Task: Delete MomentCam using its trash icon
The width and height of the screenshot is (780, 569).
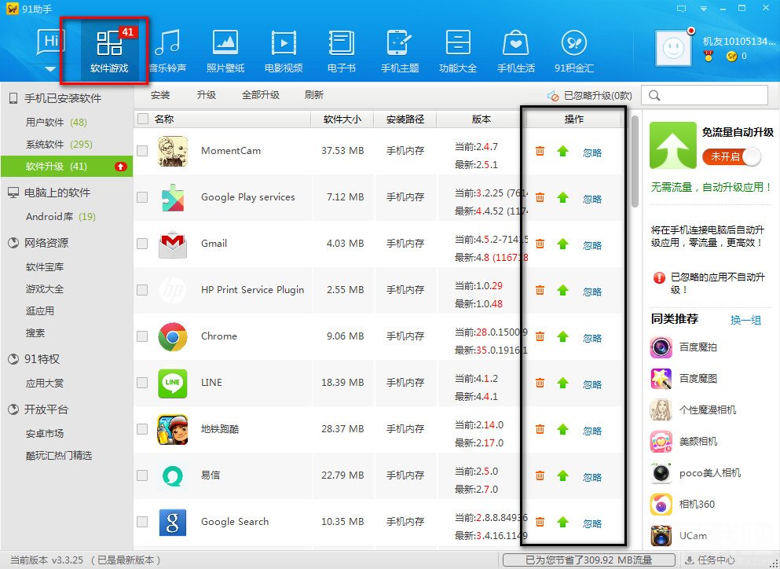Action: coord(540,151)
